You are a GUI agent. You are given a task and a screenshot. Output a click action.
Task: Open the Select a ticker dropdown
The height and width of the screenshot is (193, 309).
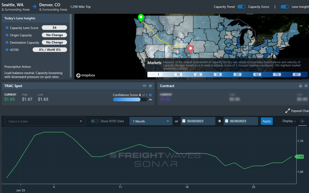click(45, 121)
